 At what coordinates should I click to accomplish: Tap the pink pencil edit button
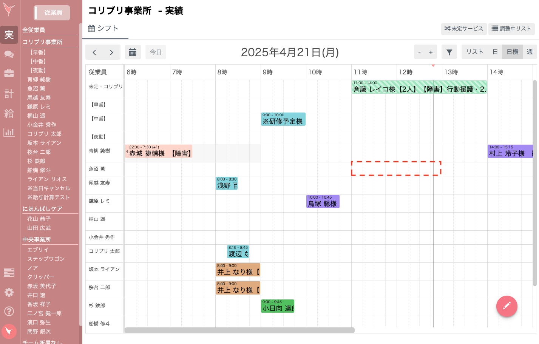(x=507, y=306)
